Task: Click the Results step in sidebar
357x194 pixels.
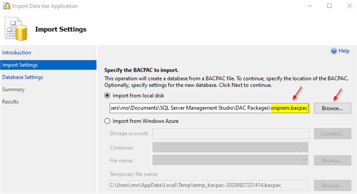Action: point(10,102)
